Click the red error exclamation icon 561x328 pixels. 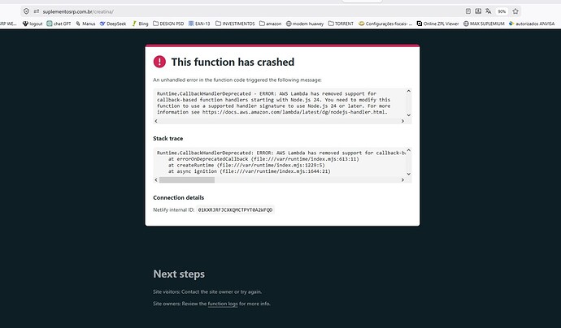click(x=159, y=62)
